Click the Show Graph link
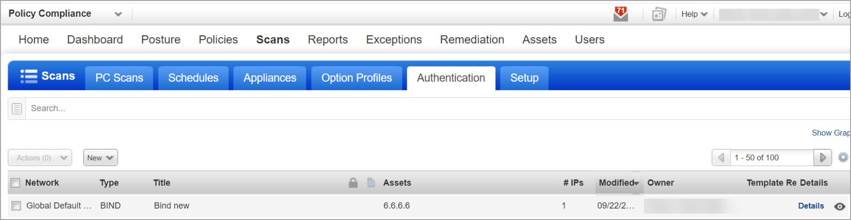The height and width of the screenshot is (220, 851). point(831,133)
